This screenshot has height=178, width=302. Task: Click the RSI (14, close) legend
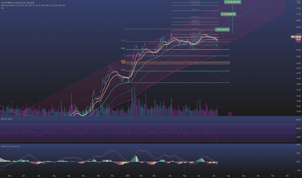pyautogui.click(x=6, y=119)
